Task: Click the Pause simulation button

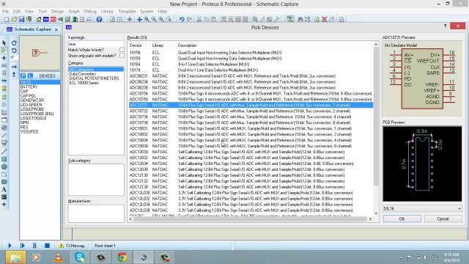Action: pos(34,246)
